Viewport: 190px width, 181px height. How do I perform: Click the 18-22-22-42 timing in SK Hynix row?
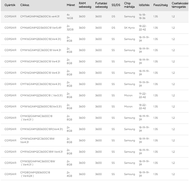[142, 28]
